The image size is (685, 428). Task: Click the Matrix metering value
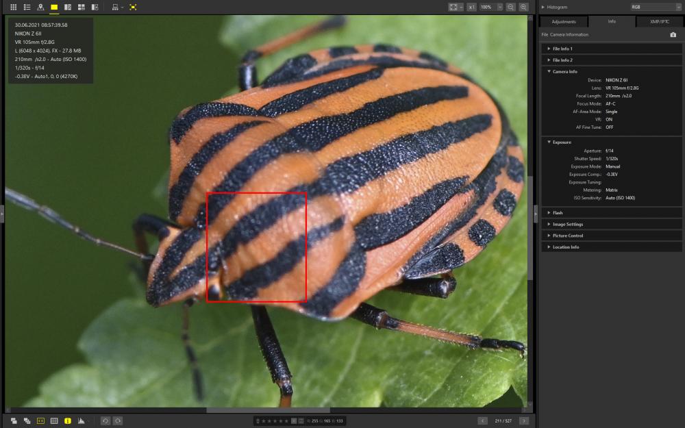[612, 190]
